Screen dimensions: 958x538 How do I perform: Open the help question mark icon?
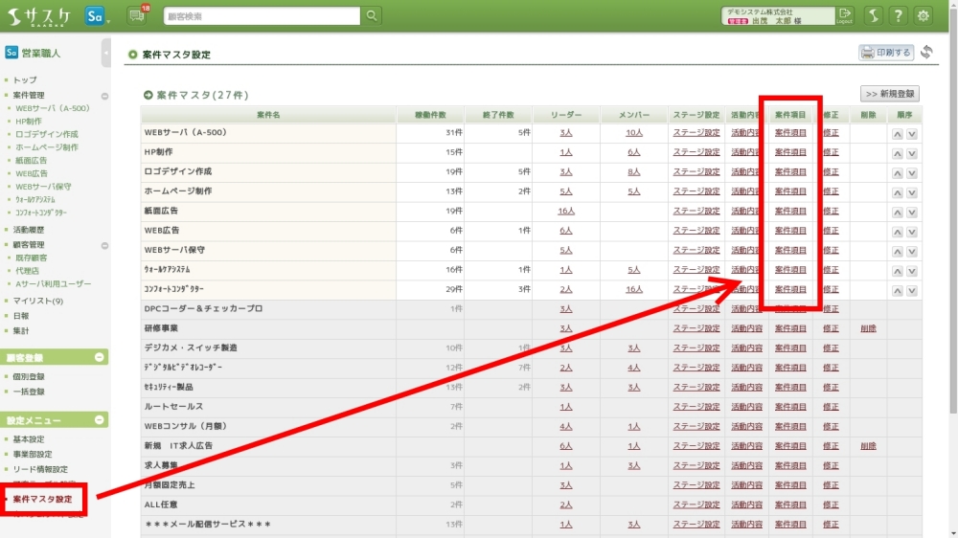[898, 15]
